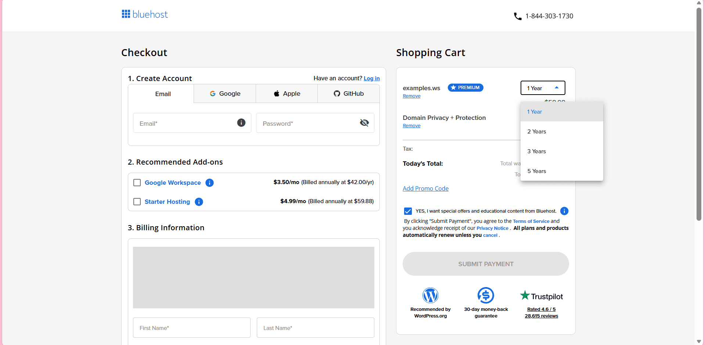Collapse the term length dropdown
The width and height of the screenshot is (705, 345).
point(543,88)
